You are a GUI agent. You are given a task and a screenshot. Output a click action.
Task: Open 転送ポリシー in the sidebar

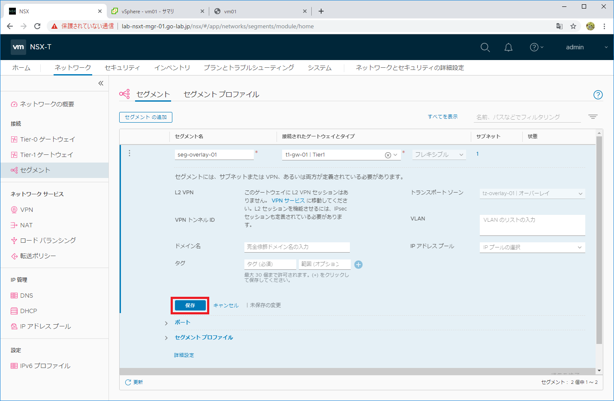point(38,256)
